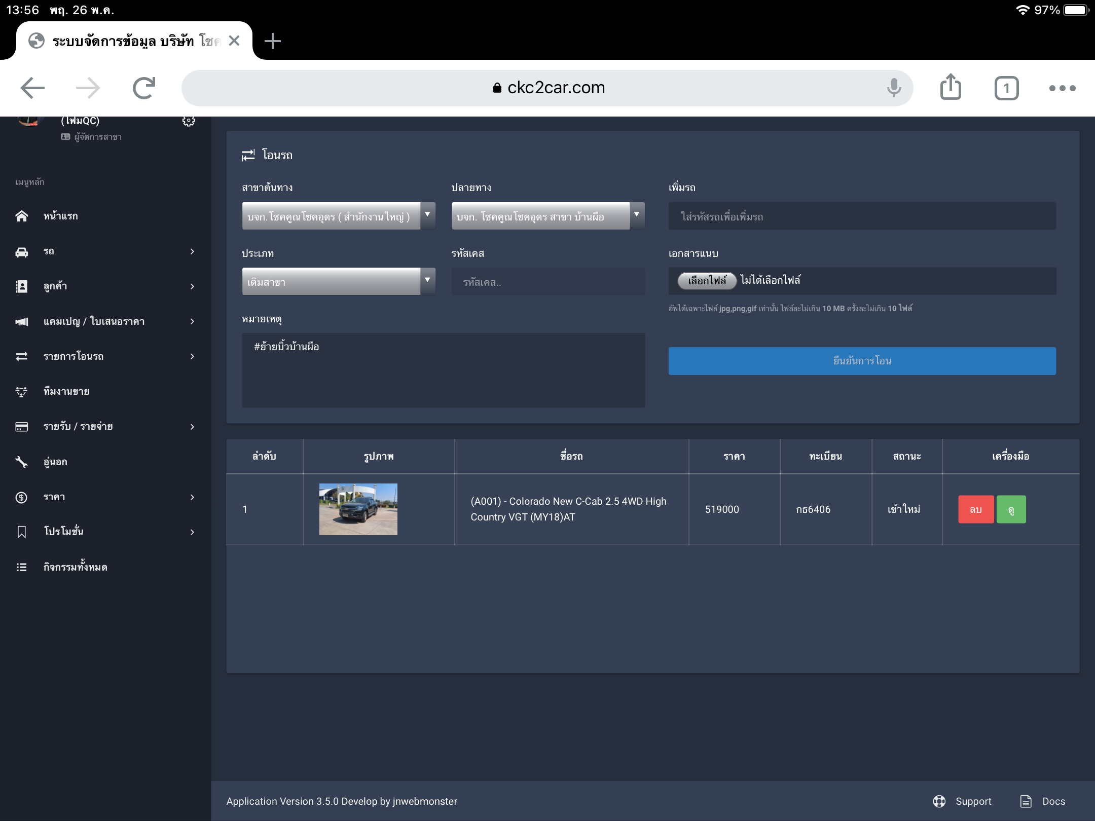Open the ประเภท type dropdown
The width and height of the screenshot is (1095, 821).
tap(338, 282)
